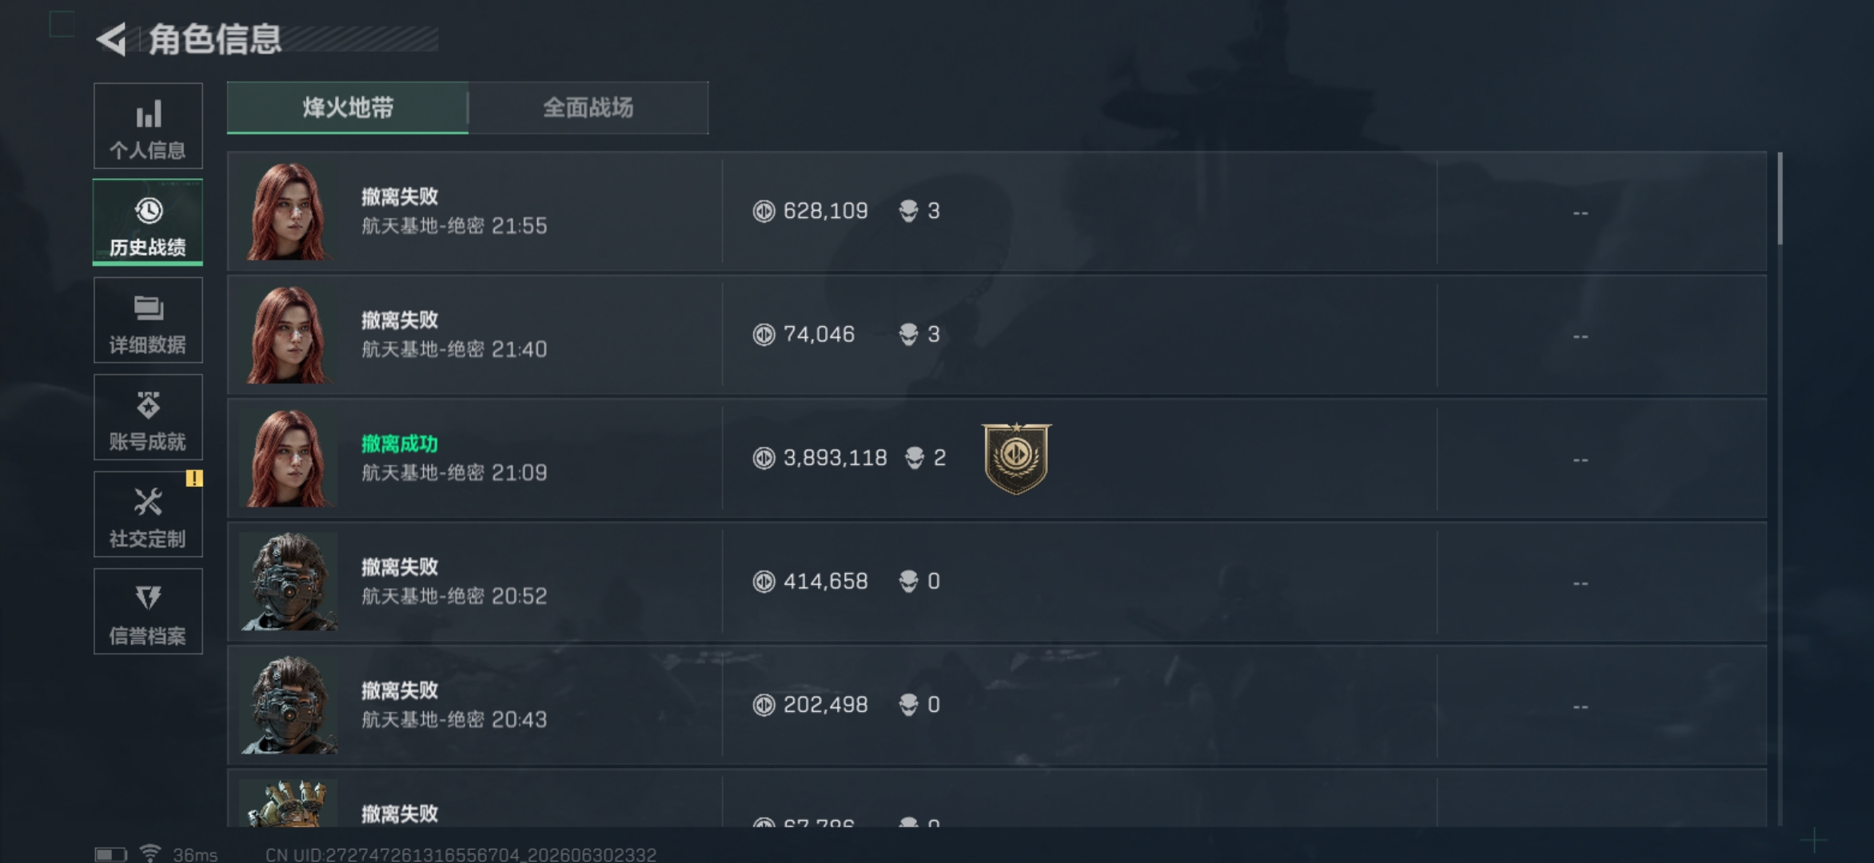Click the yellow exclamation alert on 社交定制

(x=193, y=478)
